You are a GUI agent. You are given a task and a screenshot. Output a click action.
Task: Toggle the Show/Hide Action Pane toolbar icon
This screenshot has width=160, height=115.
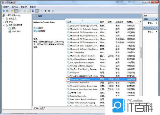37,11
